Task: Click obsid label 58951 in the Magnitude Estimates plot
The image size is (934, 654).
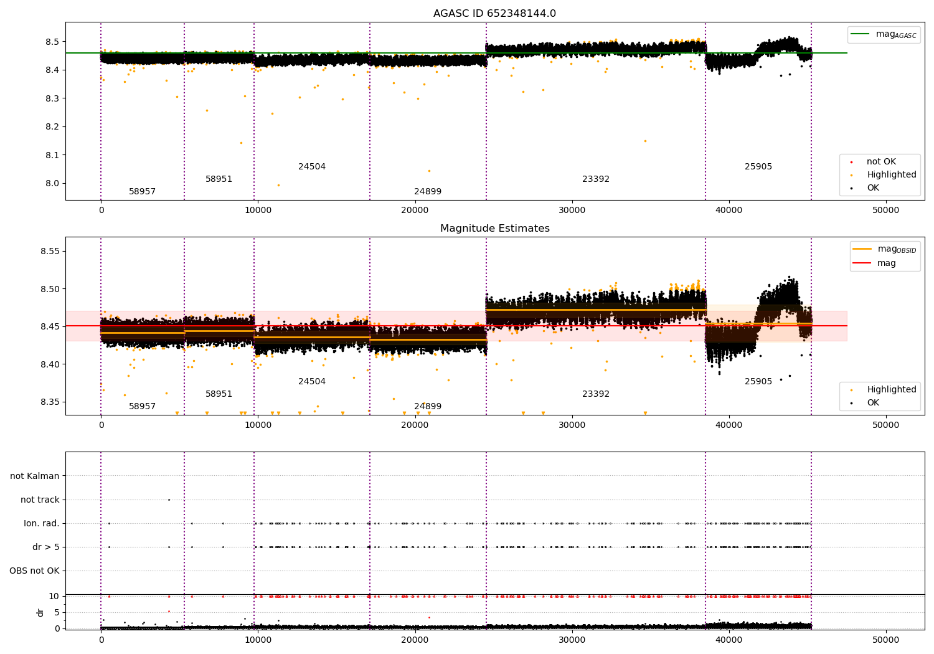Action: pyautogui.click(x=219, y=394)
